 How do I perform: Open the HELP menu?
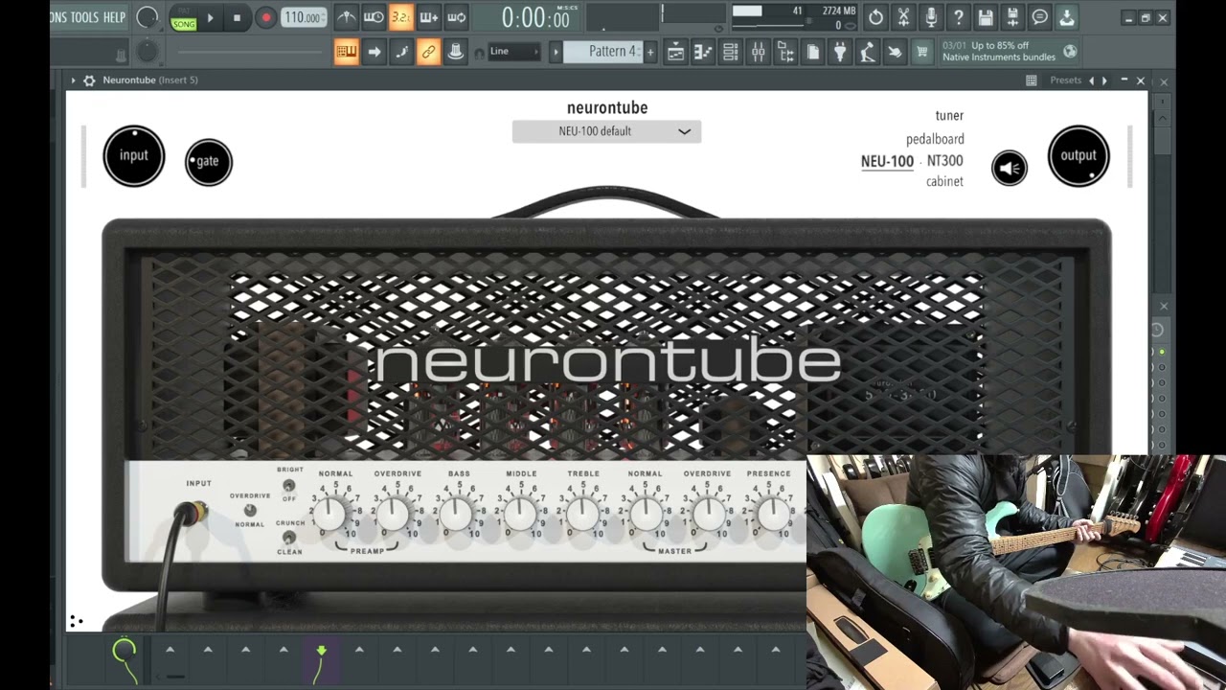tap(114, 17)
